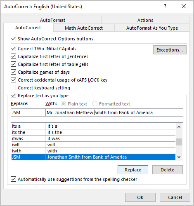Viewport: 194px width, 206px height.
Task: Toggle Correct TWo INitial CApitals checkbox
Action: pyautogui.click(x=13, y=49)
